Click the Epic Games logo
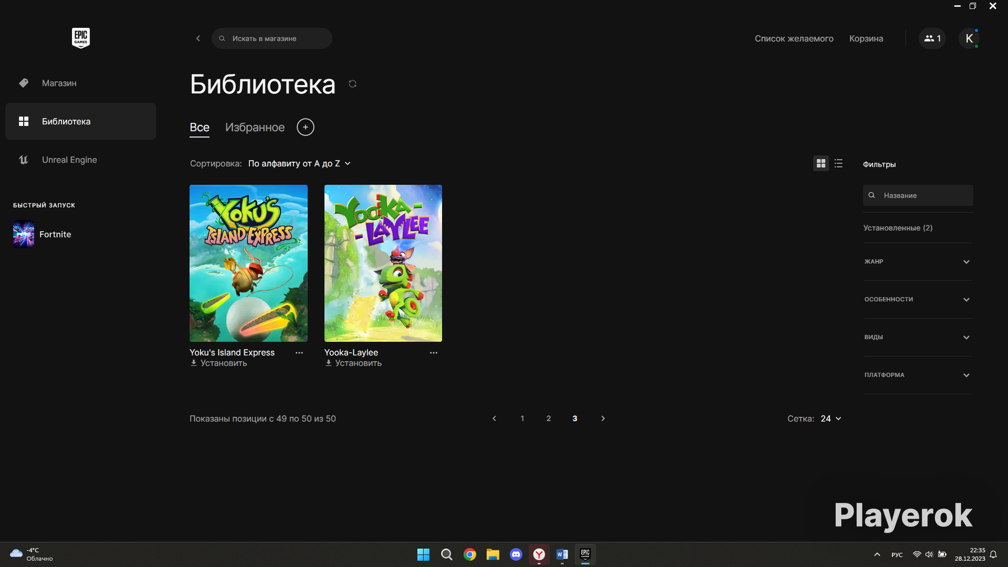This screenshot has width=1008, height=567. click(x=81, y=38)
